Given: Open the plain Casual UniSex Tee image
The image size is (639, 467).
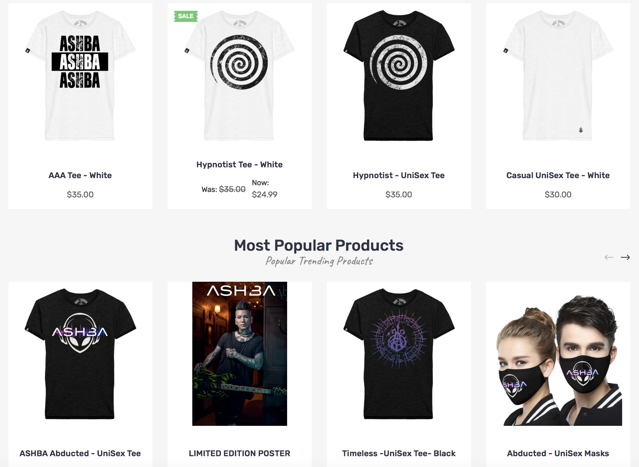Looking at the screenshot, I should 558,76.
